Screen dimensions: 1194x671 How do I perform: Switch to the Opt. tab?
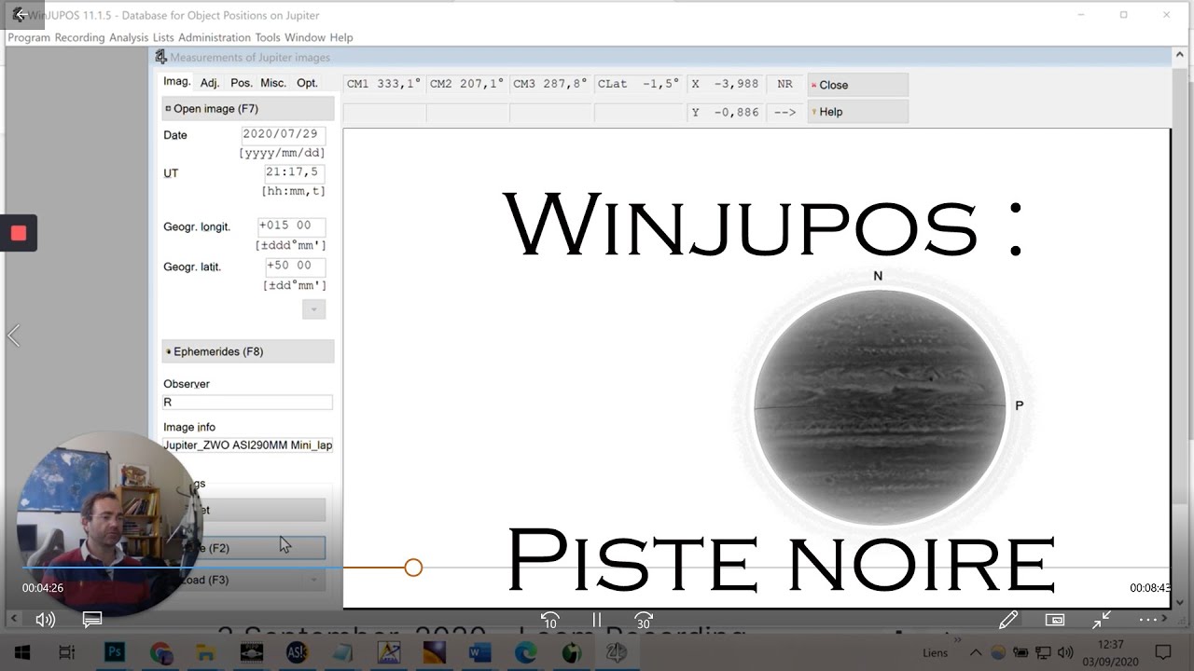pos(308,83)
